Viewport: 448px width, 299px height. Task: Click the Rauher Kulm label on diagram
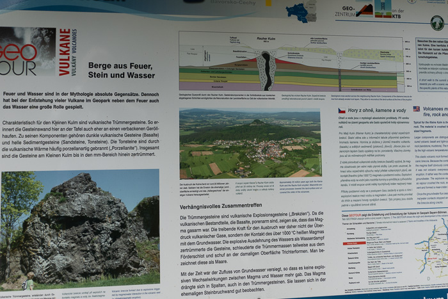[266, 38]
